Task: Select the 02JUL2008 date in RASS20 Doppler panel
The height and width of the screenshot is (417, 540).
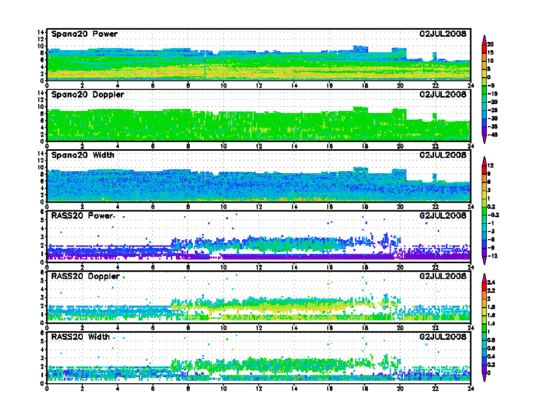Action: [x=443, y=276]
